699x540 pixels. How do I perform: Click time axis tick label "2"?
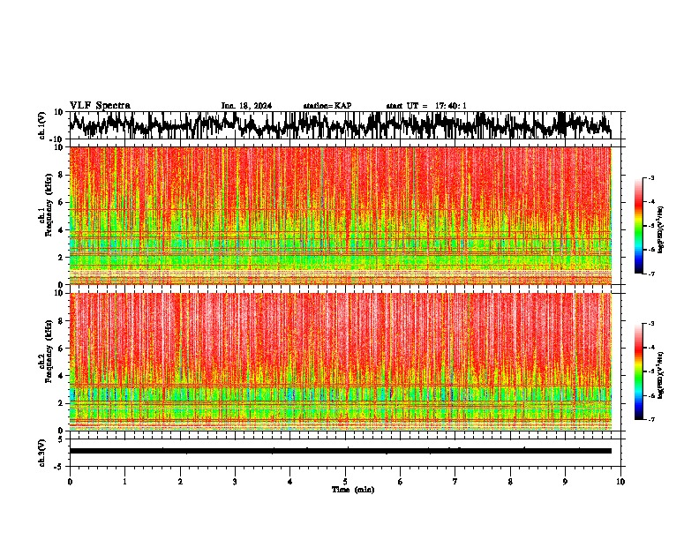click(180, 482)
